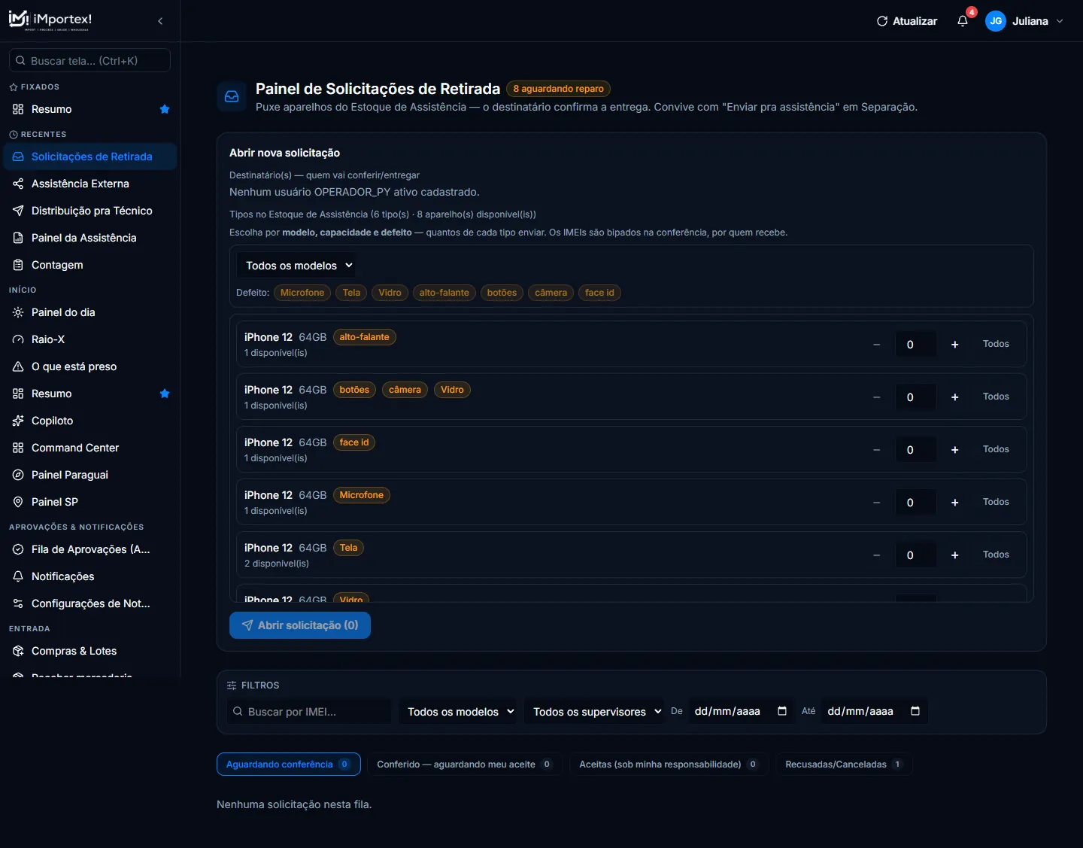Click the Raio-X gauge icon
Image resolution: width=1083 pixels, height=848 pixels.
[18, 339]
